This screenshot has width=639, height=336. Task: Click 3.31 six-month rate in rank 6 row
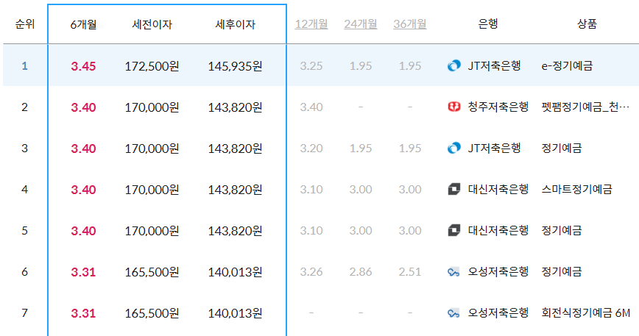[x=83, y=272]
